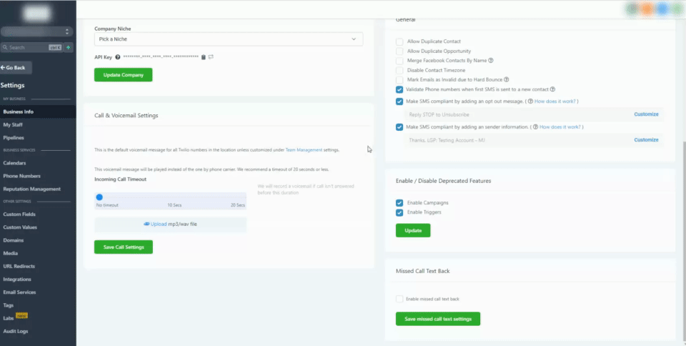Open the API Key help question mark
The width and height of the screenshot is (686, 346).
(x=118, y=57)
